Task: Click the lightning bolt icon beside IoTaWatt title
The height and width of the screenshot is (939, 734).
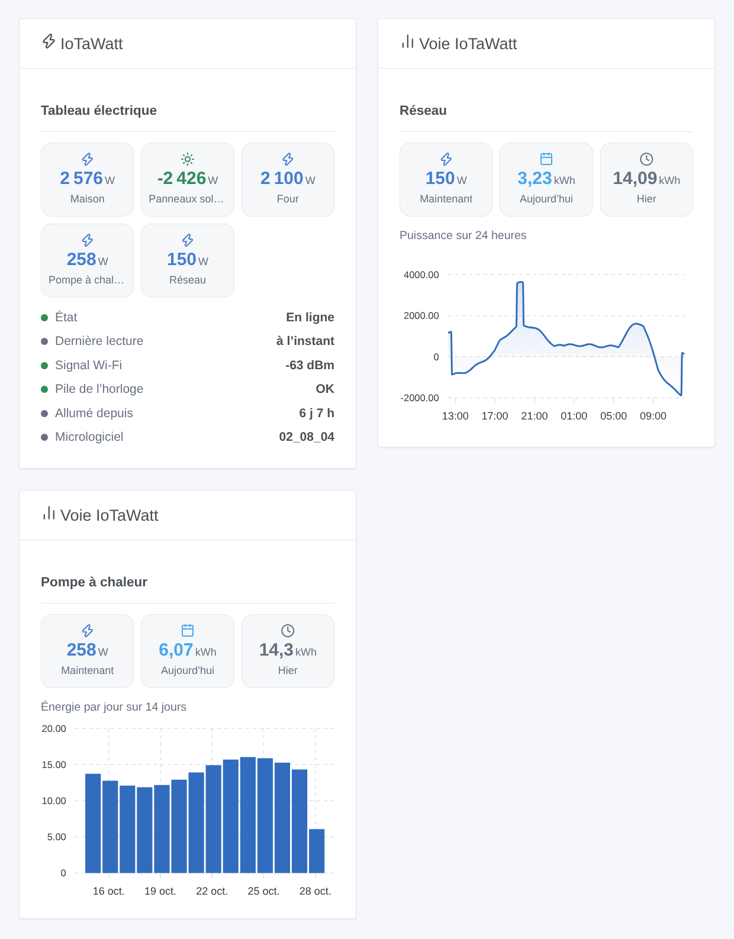Action: 49,41
